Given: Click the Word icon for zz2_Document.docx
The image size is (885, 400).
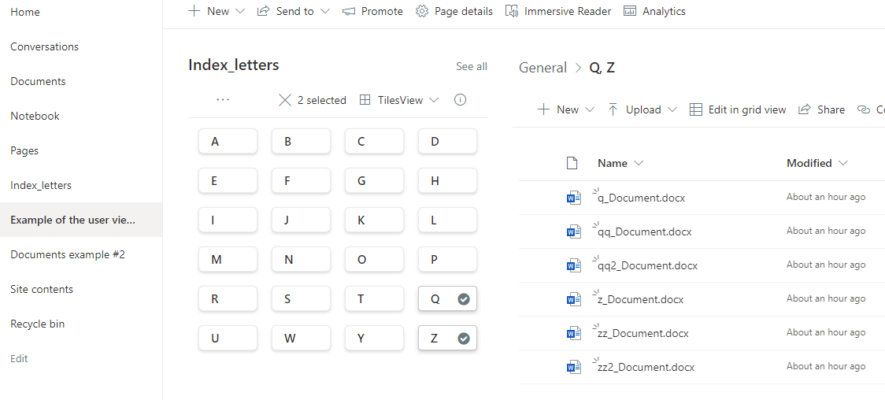Looking at the screenshot, I should [x=573, y=367].
